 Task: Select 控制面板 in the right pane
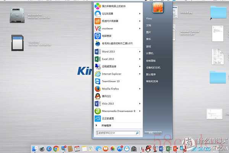pos(151,60)
